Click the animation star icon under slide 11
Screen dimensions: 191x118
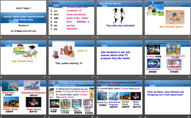[97, 117]
